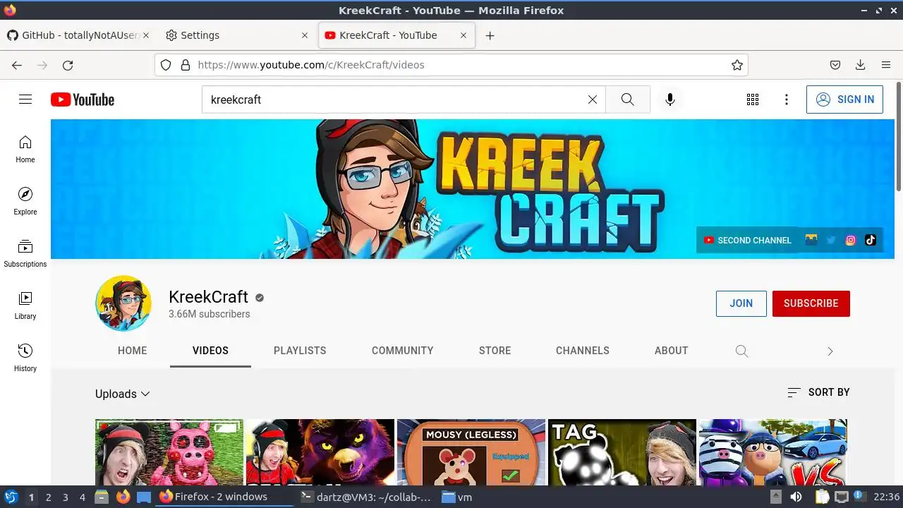Reload the current page

click(68, 65)
